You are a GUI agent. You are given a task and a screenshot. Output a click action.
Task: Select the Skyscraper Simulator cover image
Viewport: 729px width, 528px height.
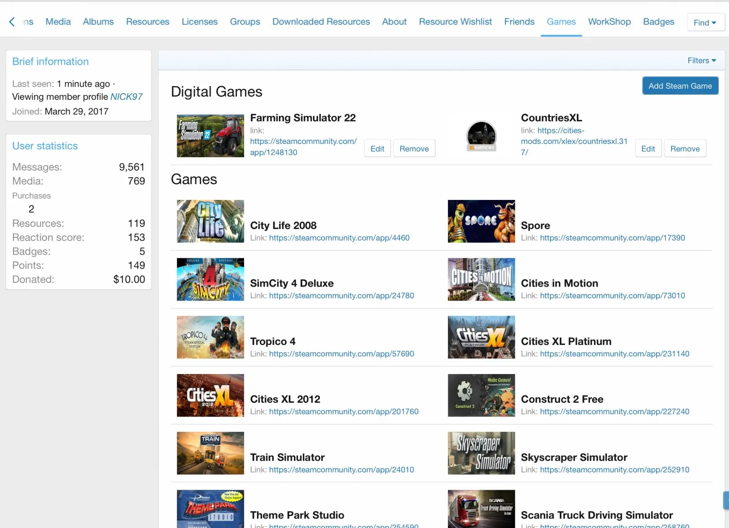point(481,453)
